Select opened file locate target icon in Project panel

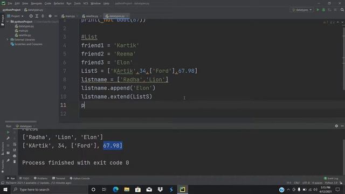coord(31,16)
